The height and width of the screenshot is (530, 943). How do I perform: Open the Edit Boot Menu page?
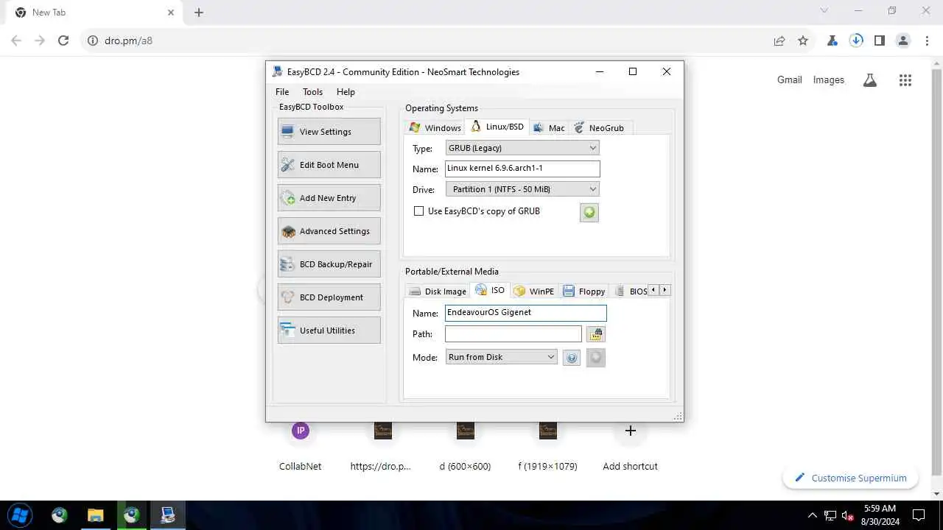coord(329,165)
